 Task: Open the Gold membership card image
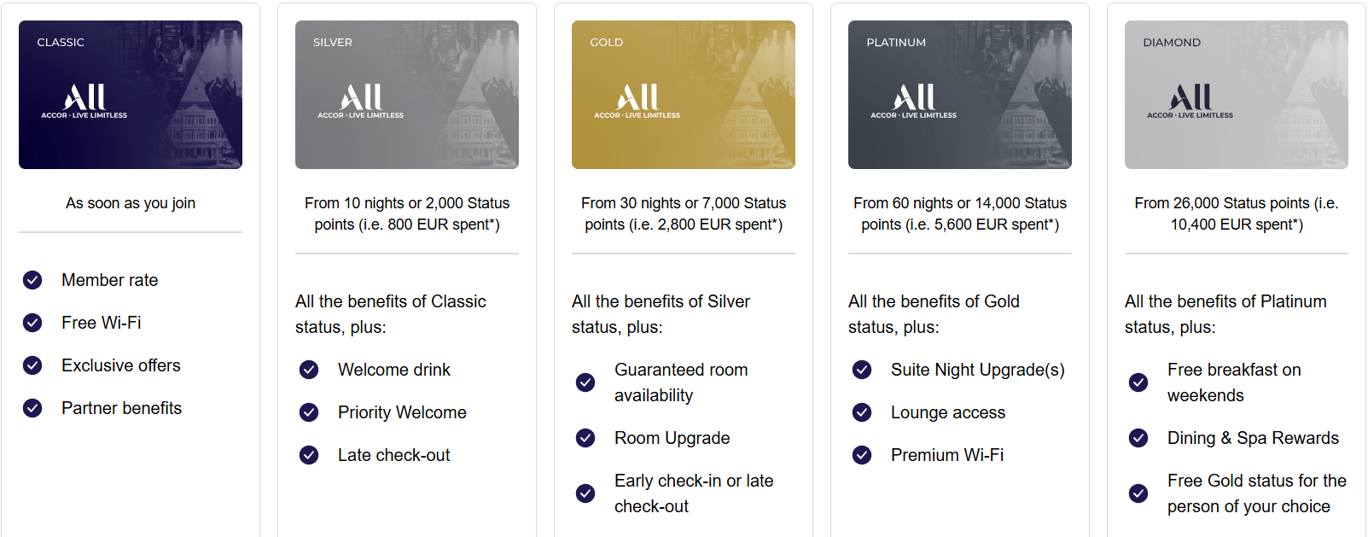pos(684,95)
